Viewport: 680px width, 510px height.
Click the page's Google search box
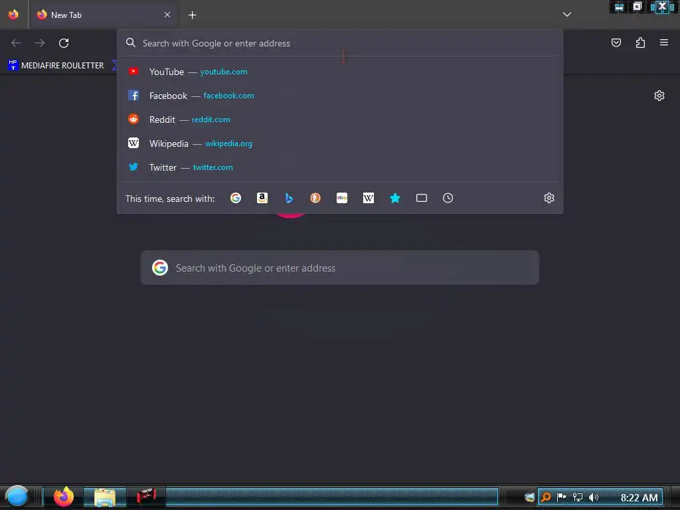(340, 268)
